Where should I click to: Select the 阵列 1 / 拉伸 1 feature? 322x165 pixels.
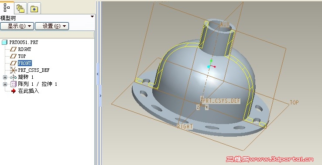[x=38, y=84]
